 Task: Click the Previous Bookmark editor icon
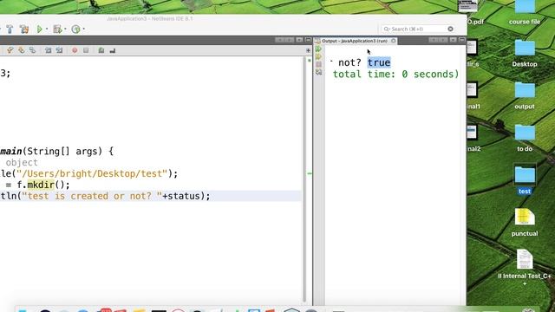pos(10,50)
